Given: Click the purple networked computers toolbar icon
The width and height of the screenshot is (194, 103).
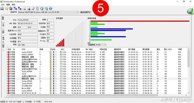Looking at the screenshot, I should tap(20, 9).
